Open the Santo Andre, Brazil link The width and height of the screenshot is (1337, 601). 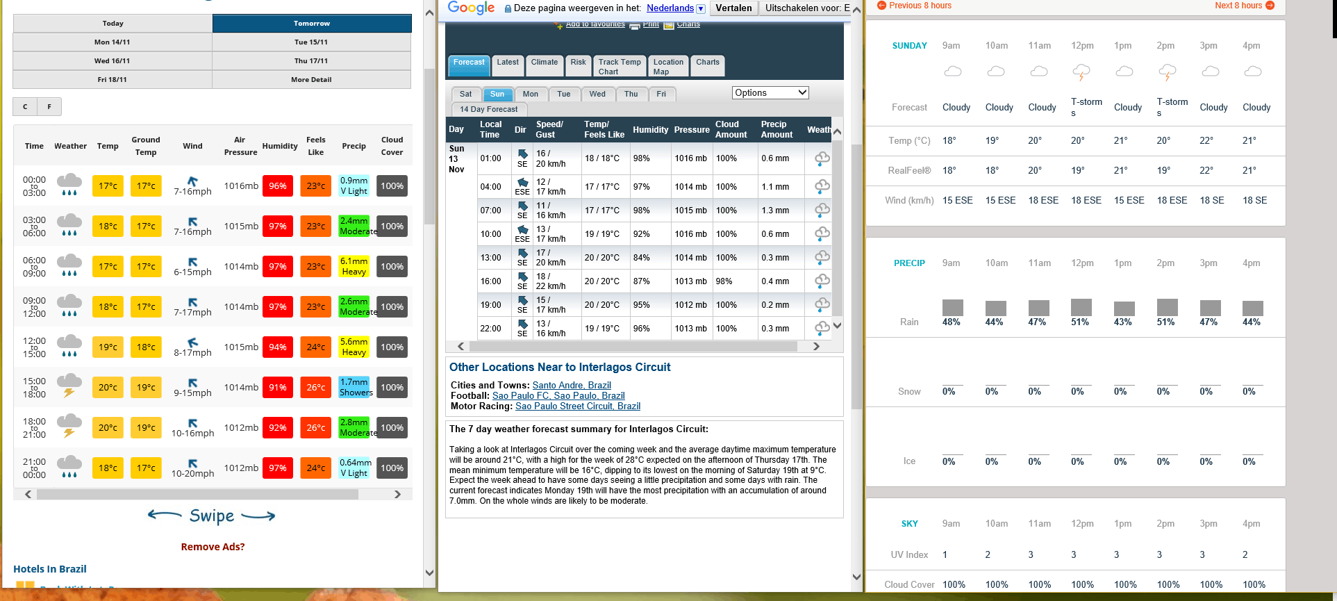(572, 386)
